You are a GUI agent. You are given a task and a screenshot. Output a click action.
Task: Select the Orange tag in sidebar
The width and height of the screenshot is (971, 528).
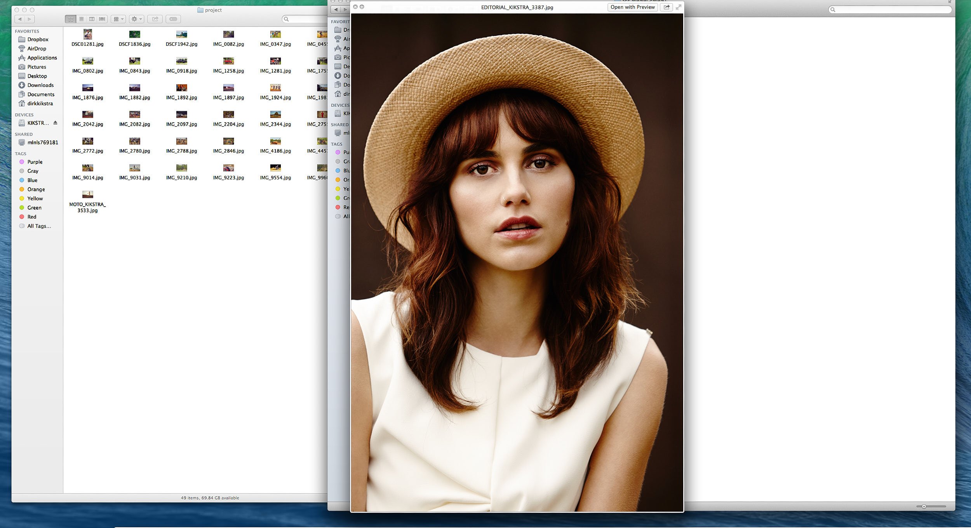pos(36,189)
